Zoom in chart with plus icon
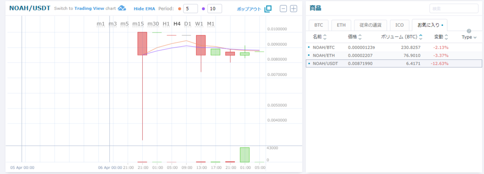 tap(294, 8)
